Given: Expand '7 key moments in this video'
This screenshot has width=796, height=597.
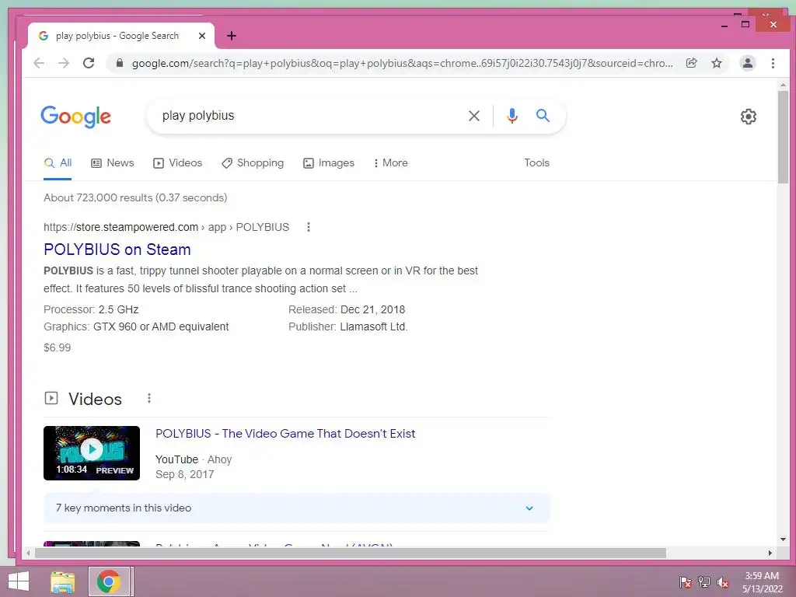Looking at the screenshot, I should [x=296, y=508].
